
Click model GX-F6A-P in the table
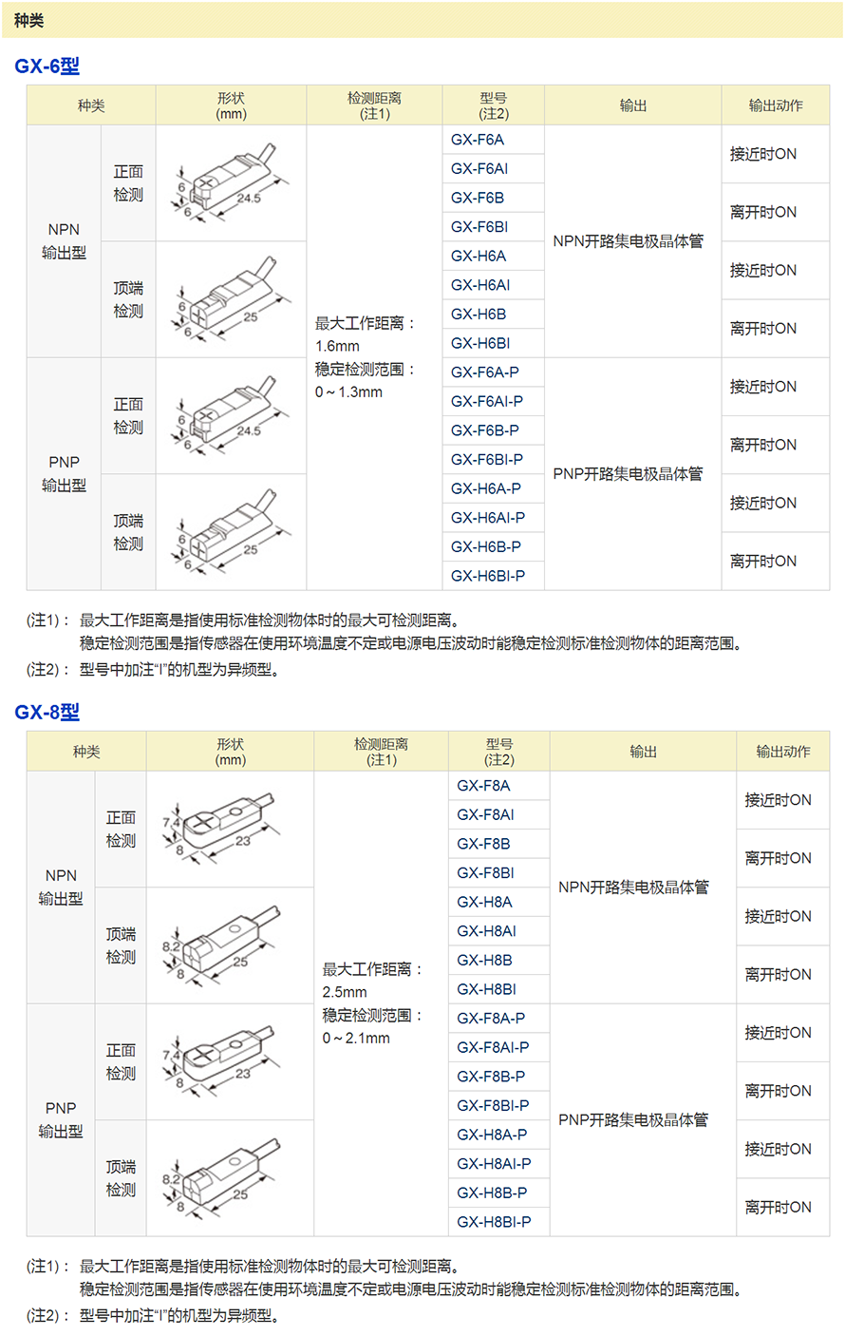pyautogui.click(x=484, y=372)
